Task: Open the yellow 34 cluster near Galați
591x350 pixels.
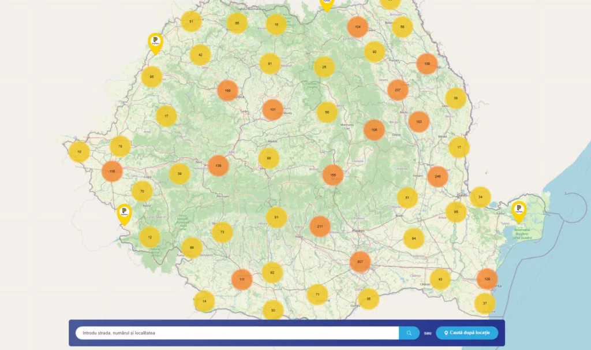Action: pyautogui.click(x=480, y=197)
